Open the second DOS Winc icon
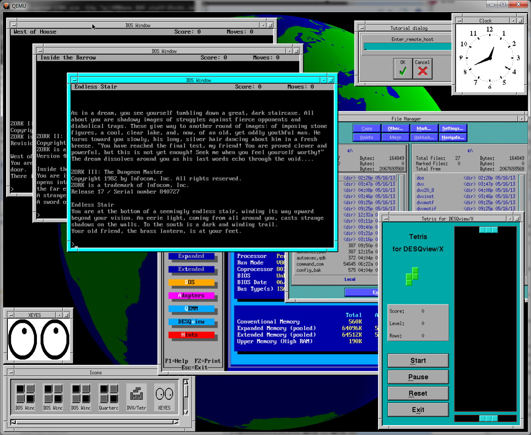The image size is (531, 435). 53,395
